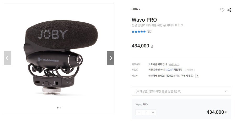Open shipping fee help question mark icon
The image size is (236, 122).
(197, 76)
